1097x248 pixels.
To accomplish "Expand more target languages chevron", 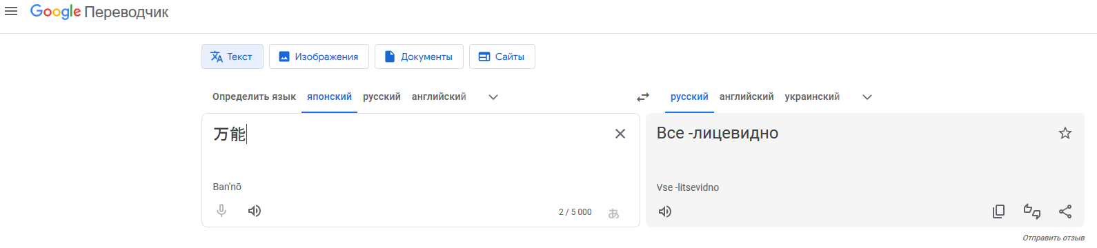I will click(x=867, y=97).
